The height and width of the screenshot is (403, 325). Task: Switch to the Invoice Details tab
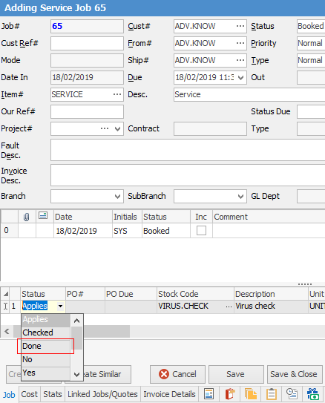170,394
